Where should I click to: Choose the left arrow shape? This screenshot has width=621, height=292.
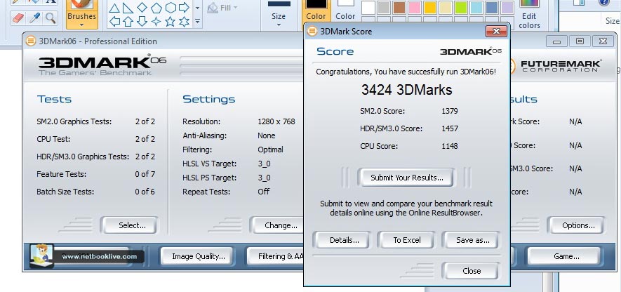tap(114, 21)
